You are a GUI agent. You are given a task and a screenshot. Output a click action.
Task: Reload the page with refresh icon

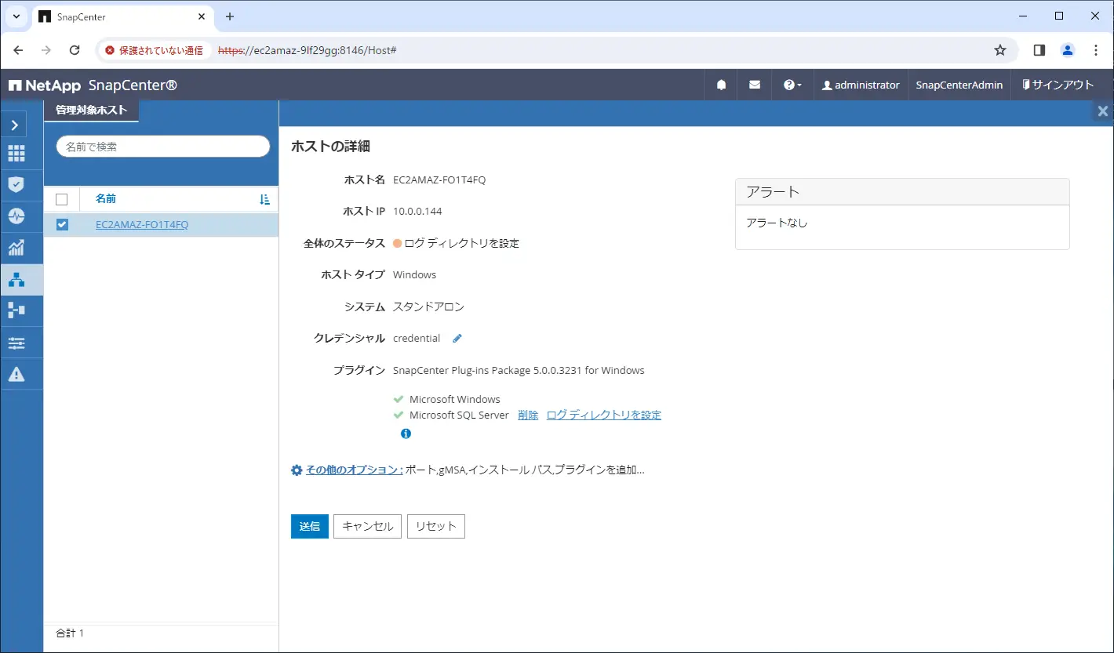pos(75,50)
